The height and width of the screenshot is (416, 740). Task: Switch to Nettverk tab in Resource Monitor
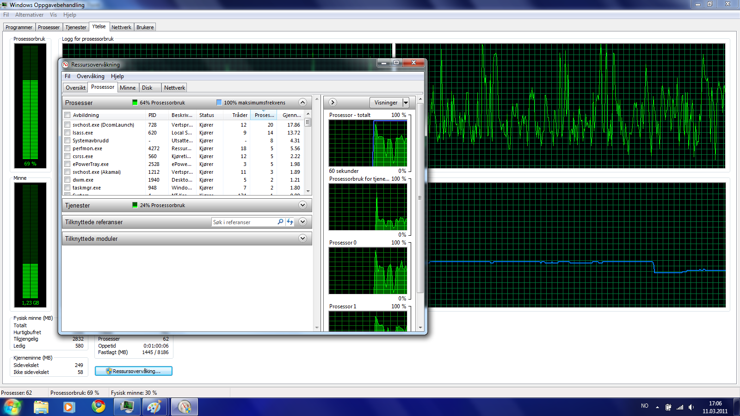tap(174, 88)
